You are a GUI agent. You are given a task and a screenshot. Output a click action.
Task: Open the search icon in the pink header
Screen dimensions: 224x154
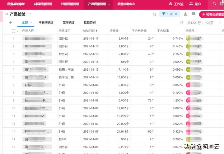pyautogui.click(x=214, y=3)
